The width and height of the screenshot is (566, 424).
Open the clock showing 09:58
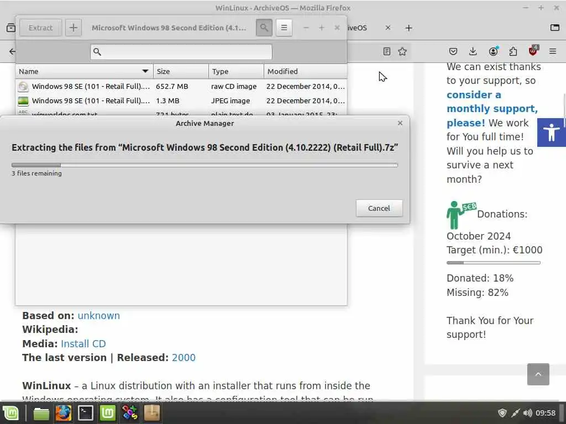tap(546, 413)
